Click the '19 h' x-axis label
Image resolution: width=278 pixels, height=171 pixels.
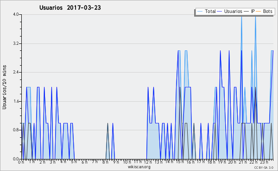221,162
